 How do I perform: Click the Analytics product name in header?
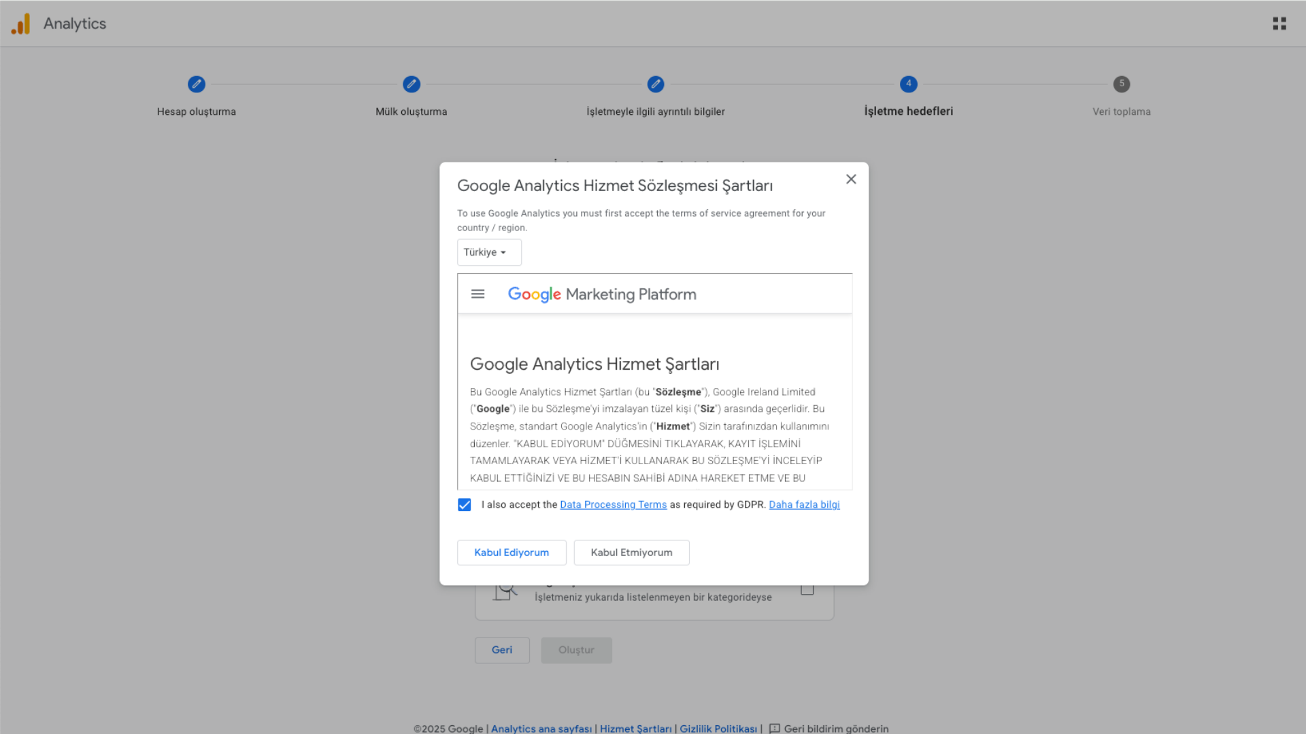click(75, 24)
